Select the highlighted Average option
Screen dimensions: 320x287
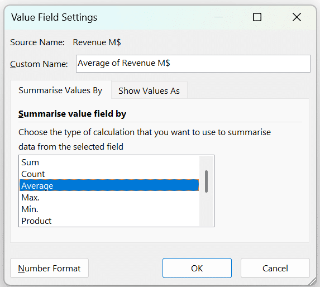[109, 185]
